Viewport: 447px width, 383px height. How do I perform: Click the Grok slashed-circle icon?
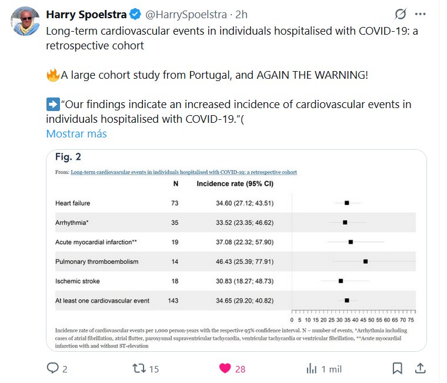[x=401, y=14]
